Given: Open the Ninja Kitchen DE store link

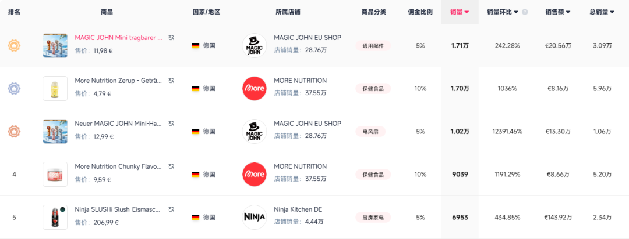Looking at the screenshot, I should pyautogui.click(x=298, y=209).
